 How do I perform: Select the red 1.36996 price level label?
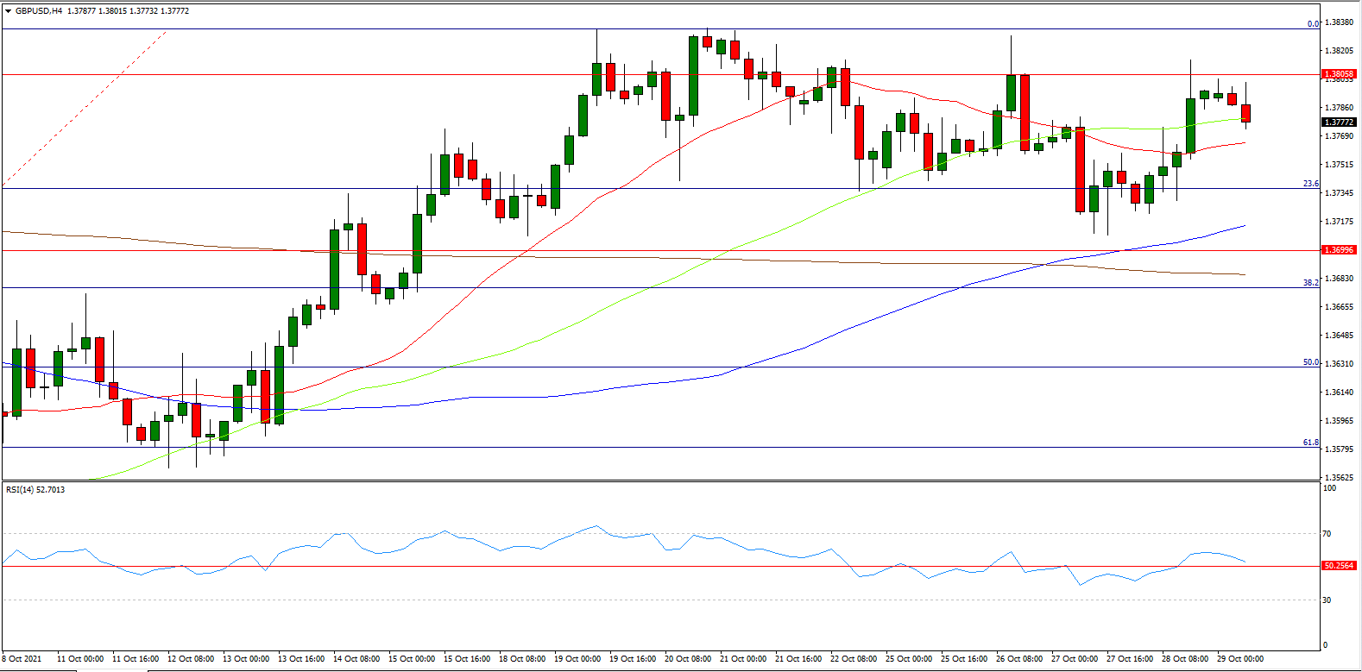pos(1339,250)
